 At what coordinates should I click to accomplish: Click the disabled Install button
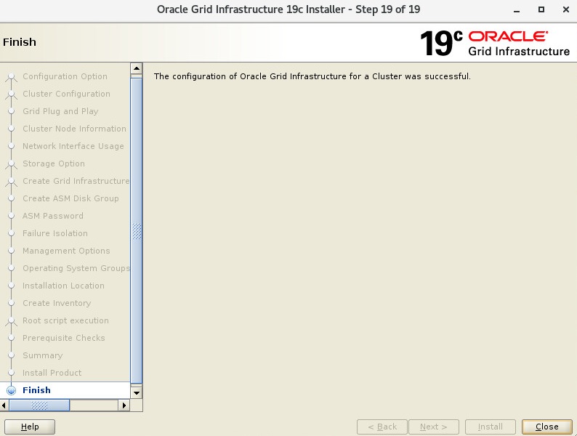pyautogui.click(x=490, y=427)
